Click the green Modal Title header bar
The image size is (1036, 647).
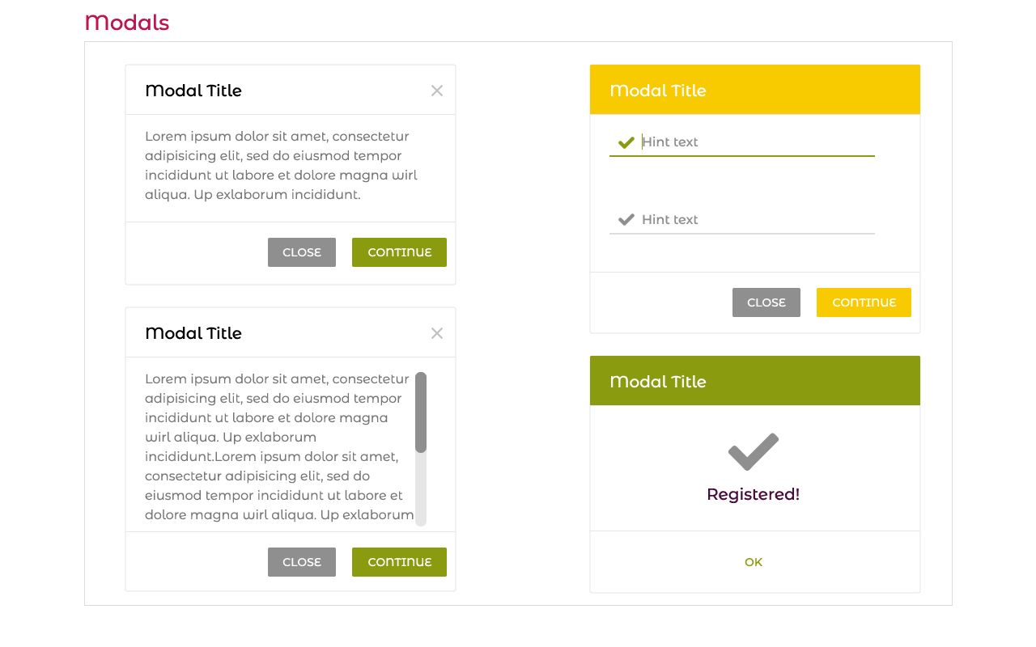click(x=755, y=381)
